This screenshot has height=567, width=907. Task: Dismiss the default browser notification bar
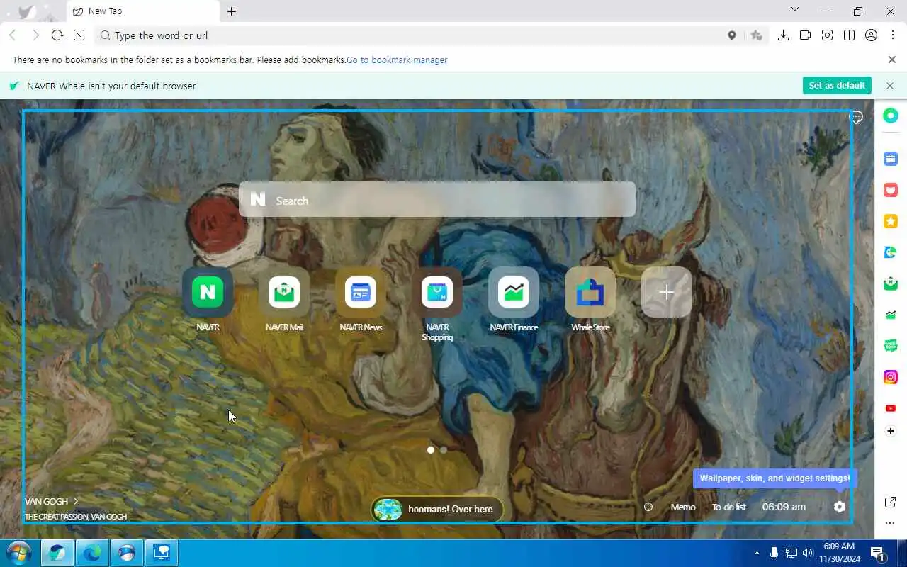click(890, 85)
